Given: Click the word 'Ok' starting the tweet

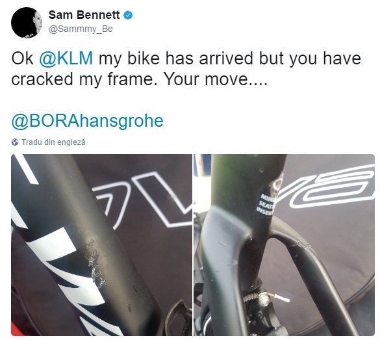Looking at the screenshot, I should click(x=22, y=59).
